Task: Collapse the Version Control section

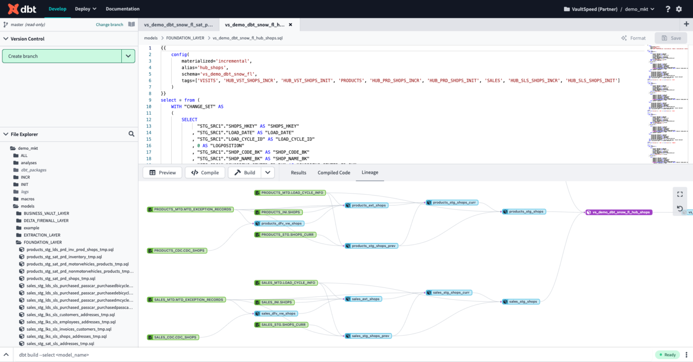Action: tap(6, 39)
